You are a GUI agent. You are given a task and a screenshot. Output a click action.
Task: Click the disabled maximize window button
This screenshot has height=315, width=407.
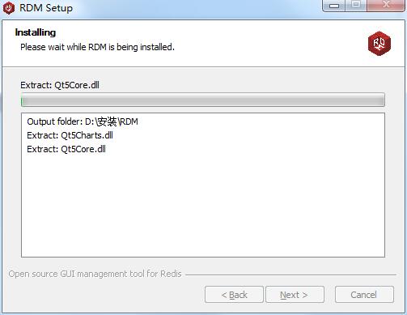pos(356,6)
